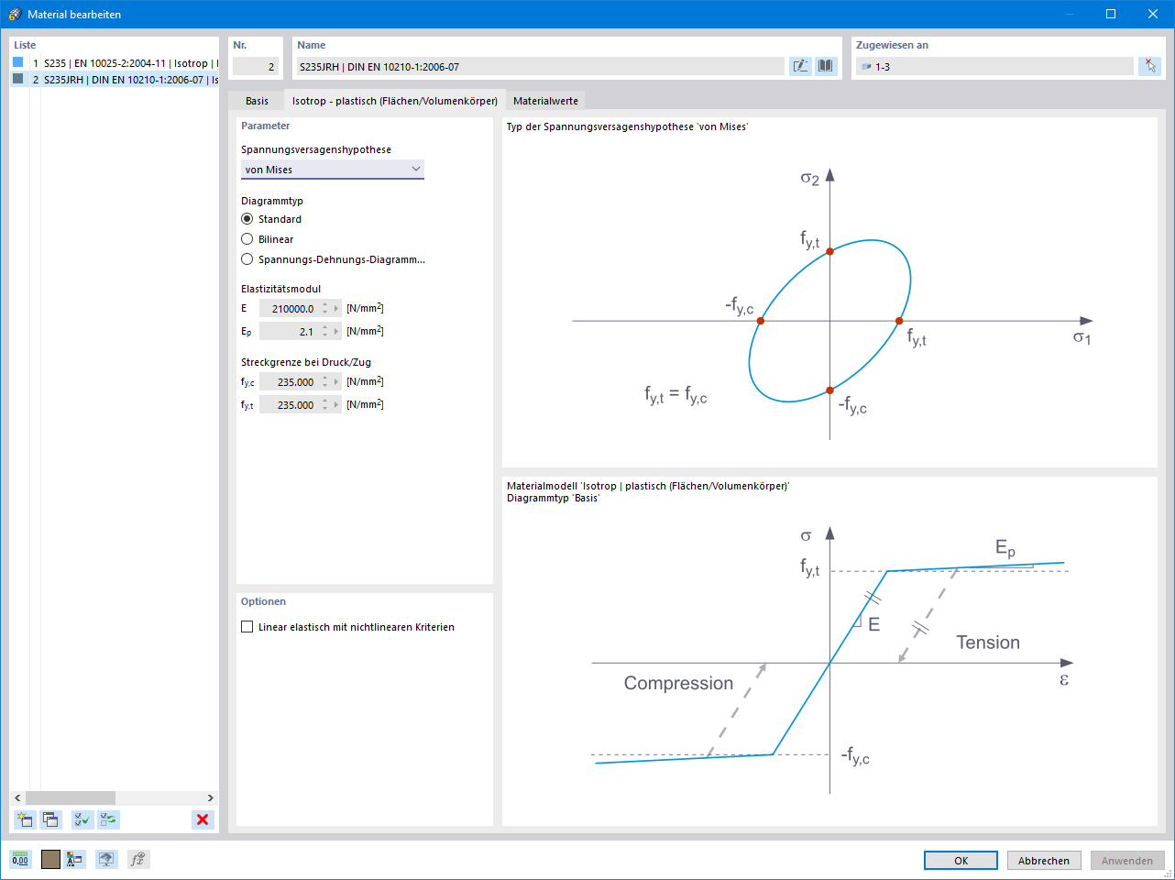Open units and decimal places settings

pos(20,859)
